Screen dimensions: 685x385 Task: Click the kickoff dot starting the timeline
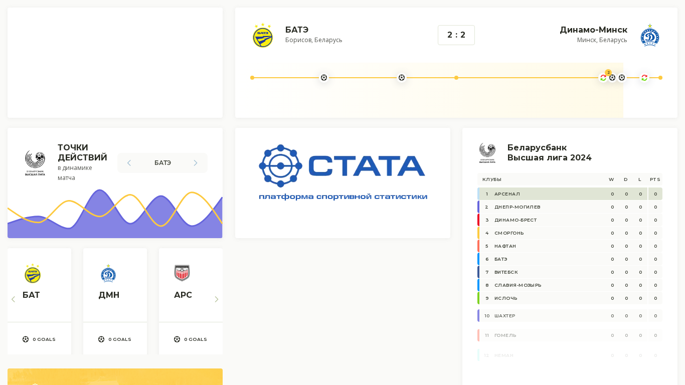click(252, 78)
